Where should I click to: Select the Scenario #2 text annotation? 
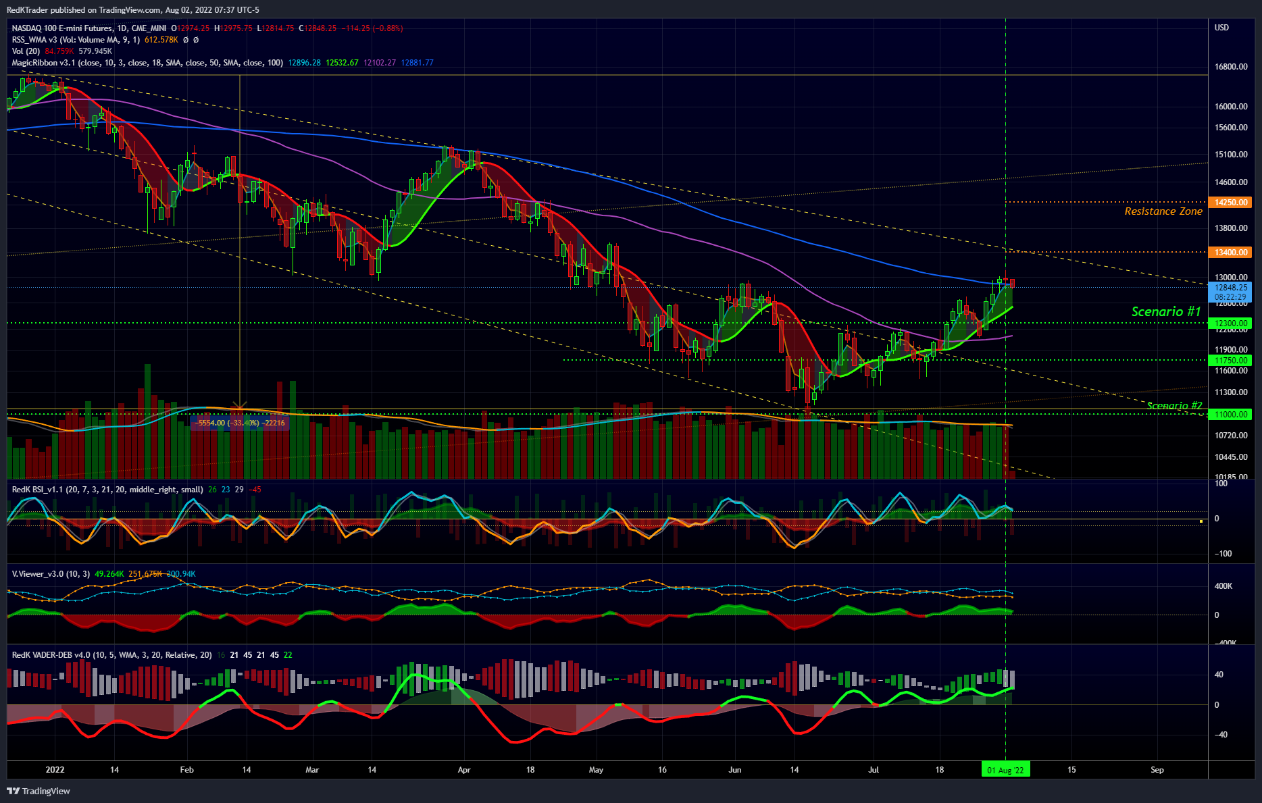[1175, 406]
